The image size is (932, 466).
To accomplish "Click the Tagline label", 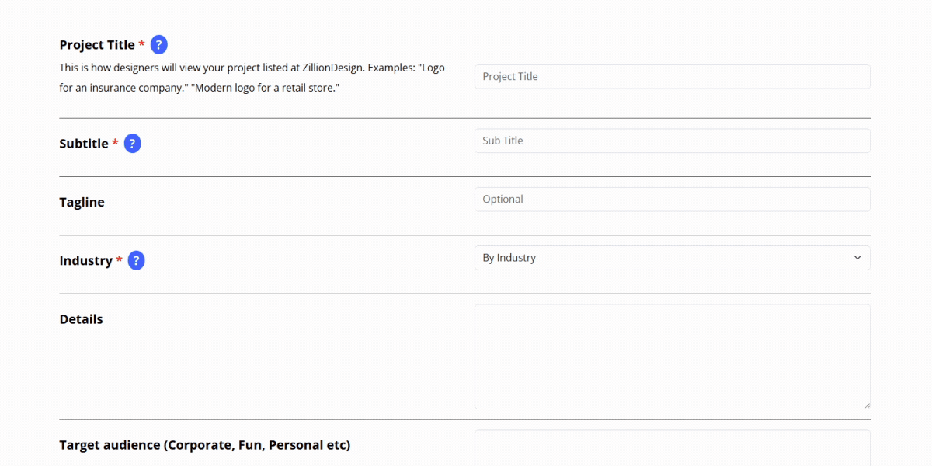I will coord(82,202).
